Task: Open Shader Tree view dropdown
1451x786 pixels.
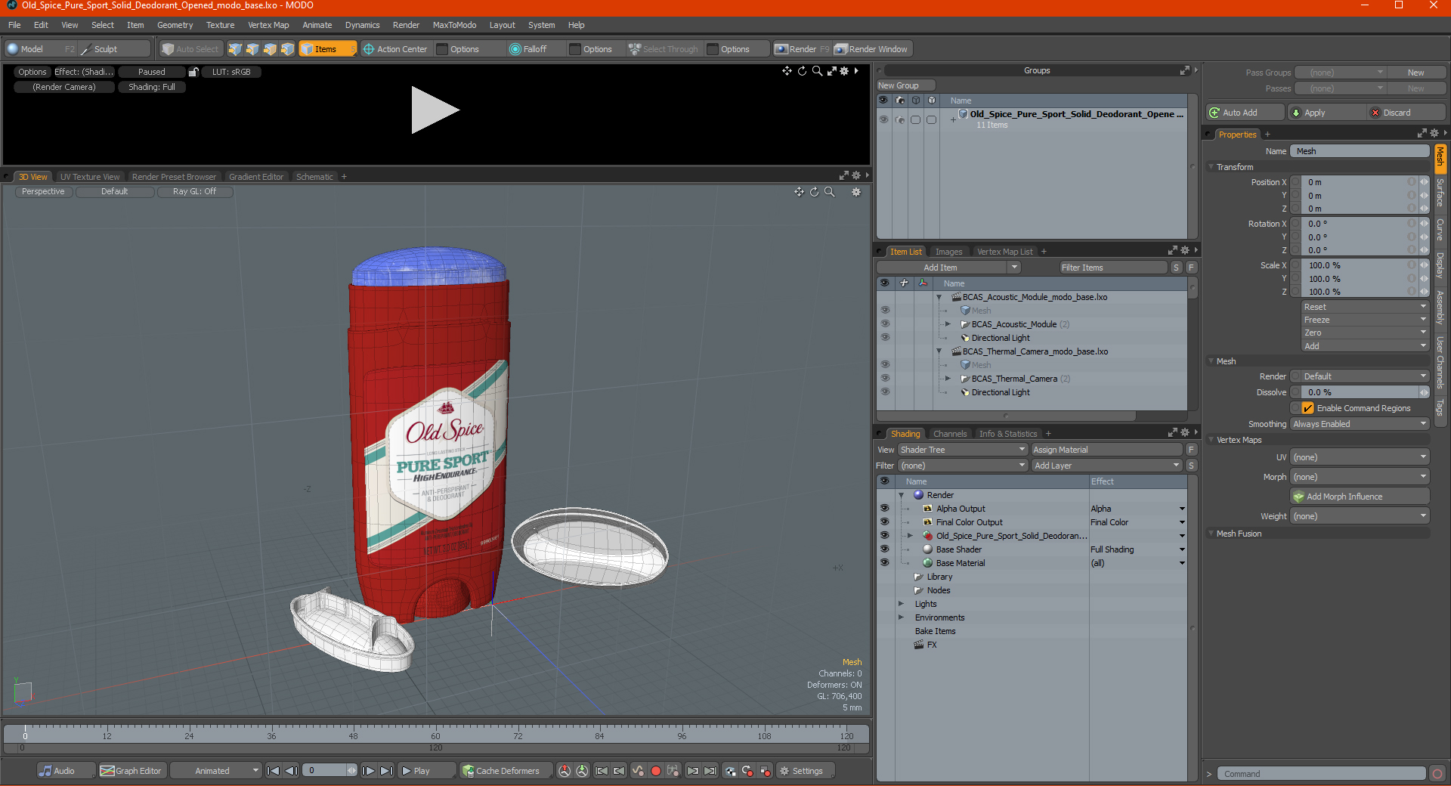Action: point(962,450)
